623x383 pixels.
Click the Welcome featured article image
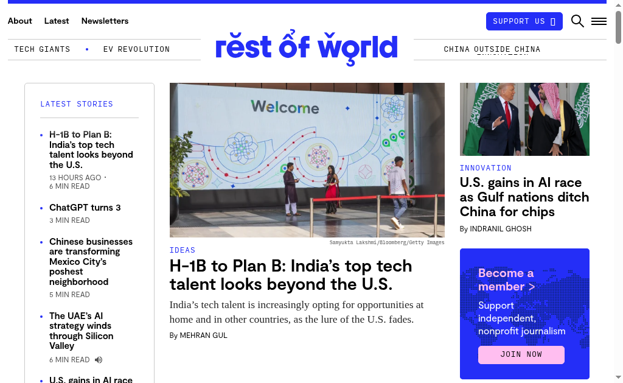307,160
